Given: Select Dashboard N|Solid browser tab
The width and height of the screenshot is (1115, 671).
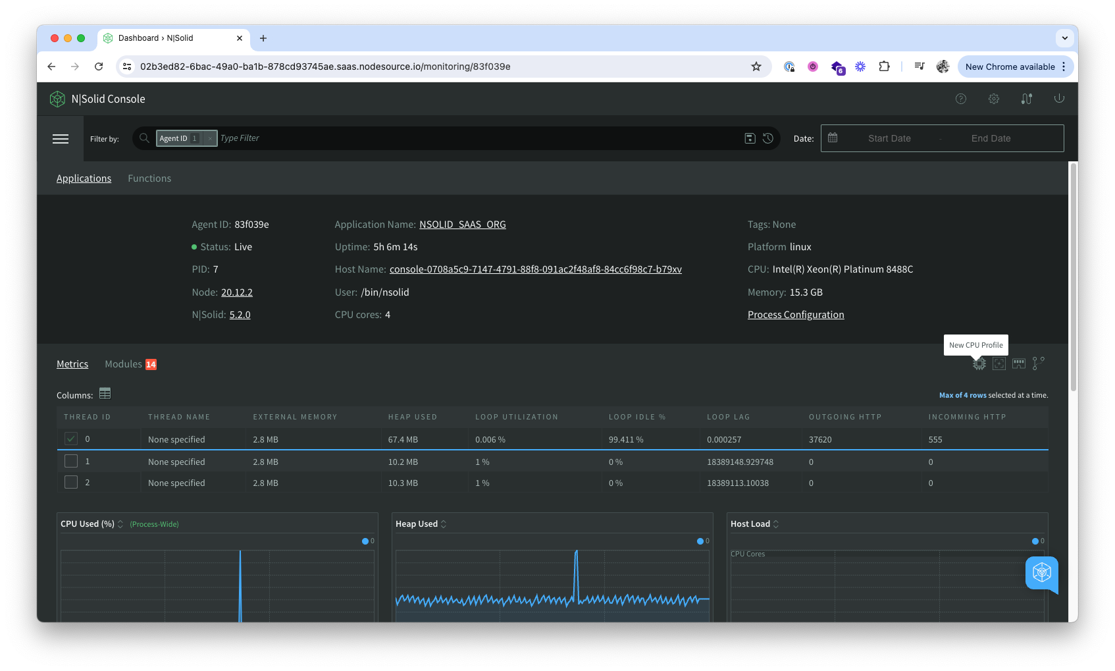Looking at the screenshot, I should (174, 38).
